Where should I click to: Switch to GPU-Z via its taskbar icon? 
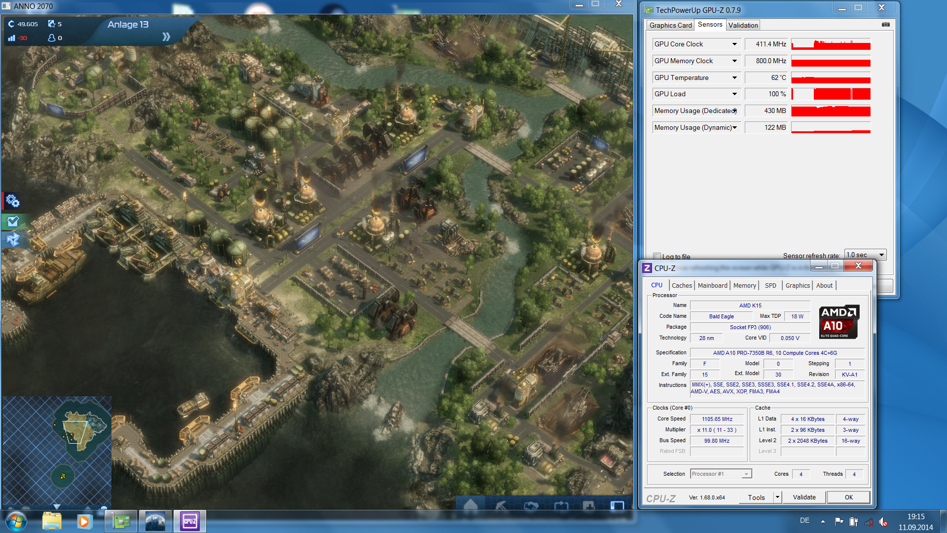(121, 521)
